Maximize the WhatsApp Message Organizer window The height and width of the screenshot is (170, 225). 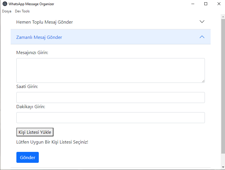pos(206,4)
